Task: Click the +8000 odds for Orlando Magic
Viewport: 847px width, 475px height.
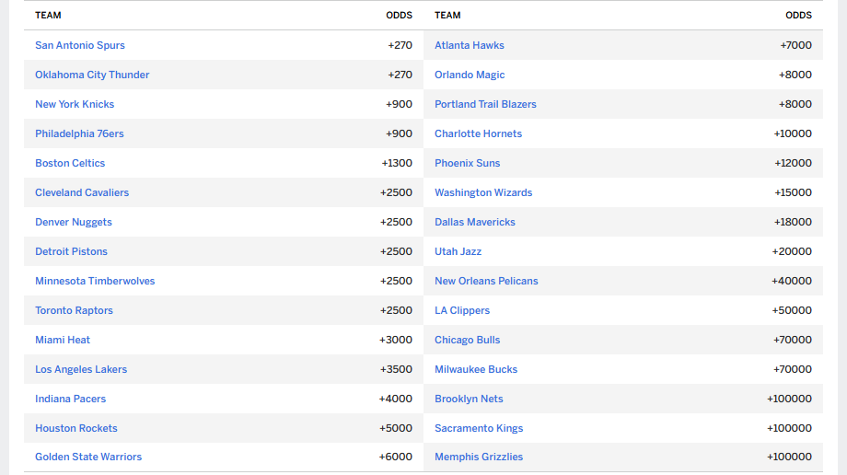Action: click(x=795, y=75)
